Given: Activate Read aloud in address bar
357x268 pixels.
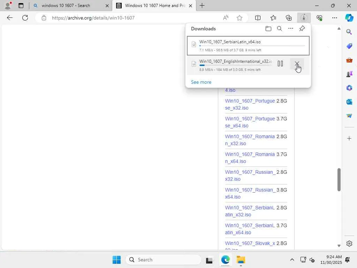Looking at the screenshot, I should 226,18.
